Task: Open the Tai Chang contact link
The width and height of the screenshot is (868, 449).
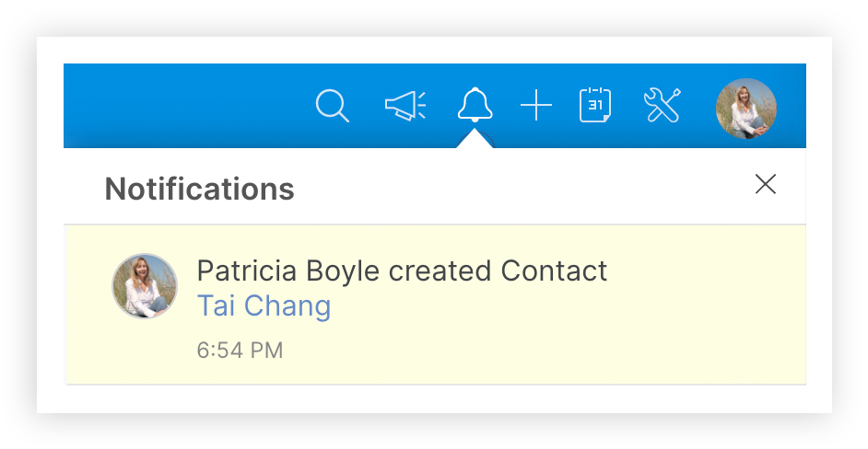Action: (x=264, y=305)
